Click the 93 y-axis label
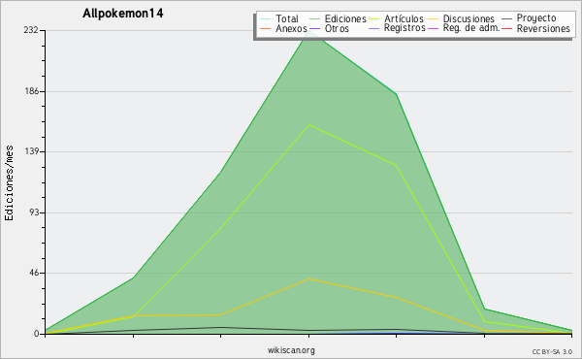The image size is (582, 359). click(x=33, y=212)
